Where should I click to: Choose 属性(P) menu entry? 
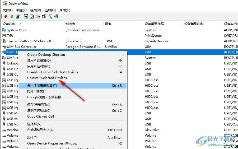click(x=73, y=137)
